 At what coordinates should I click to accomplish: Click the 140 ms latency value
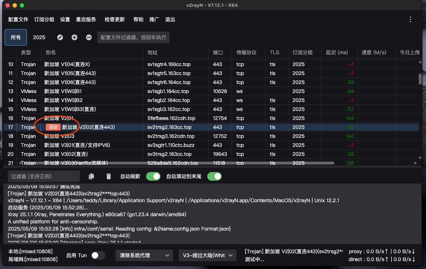[x=350, y=136]
